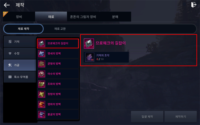The image size is (200, 125).
Task: Open the 혼돈의 그림자 장비 tab
Action: [83, 17]
